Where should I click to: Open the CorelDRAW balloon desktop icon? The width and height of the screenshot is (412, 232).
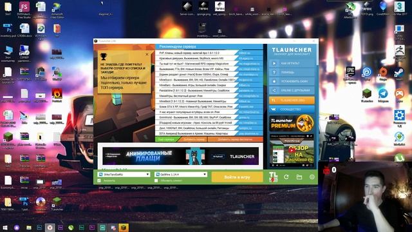[x=383, y=8]
